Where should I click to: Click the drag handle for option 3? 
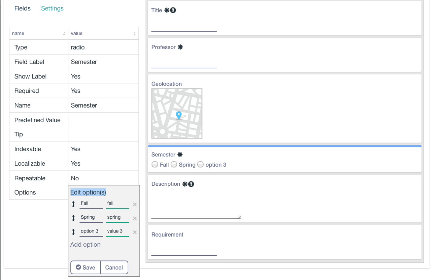point(73,232)
